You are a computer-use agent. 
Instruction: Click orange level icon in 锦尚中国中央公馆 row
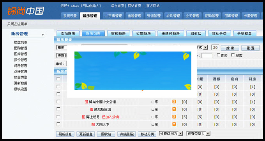coord(174,101)
